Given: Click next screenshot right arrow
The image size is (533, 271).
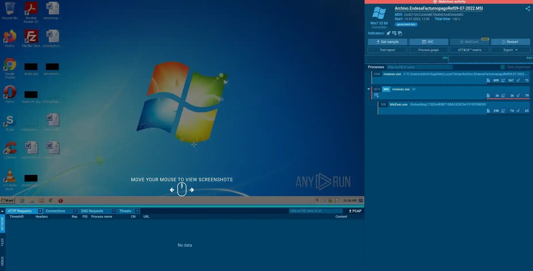Looking at the screenshot, I should [192, 190].
